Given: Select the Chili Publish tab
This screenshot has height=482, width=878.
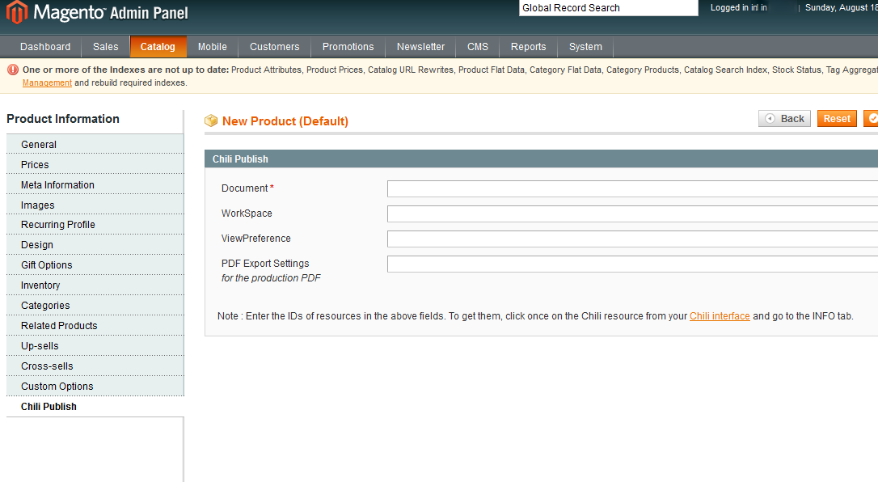Looking at the screenshot, I should click(x=95, y=407).
